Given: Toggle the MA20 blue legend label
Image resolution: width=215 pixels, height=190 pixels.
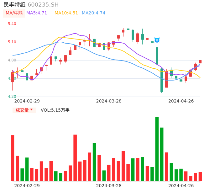Looking at the screenshot, I should [93, 13].
